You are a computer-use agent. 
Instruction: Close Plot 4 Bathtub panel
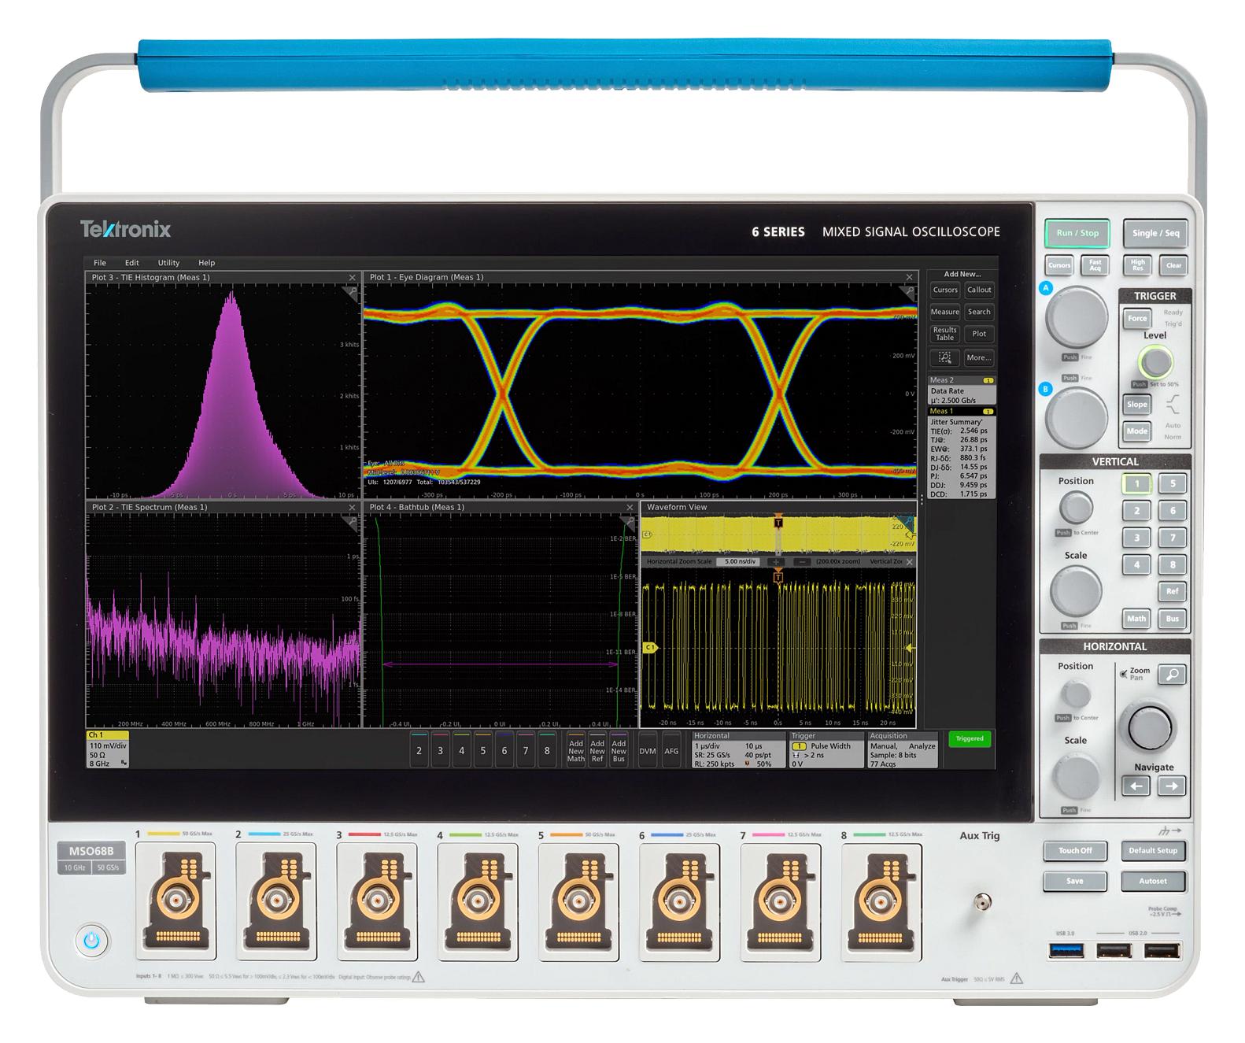pos(630,508)
